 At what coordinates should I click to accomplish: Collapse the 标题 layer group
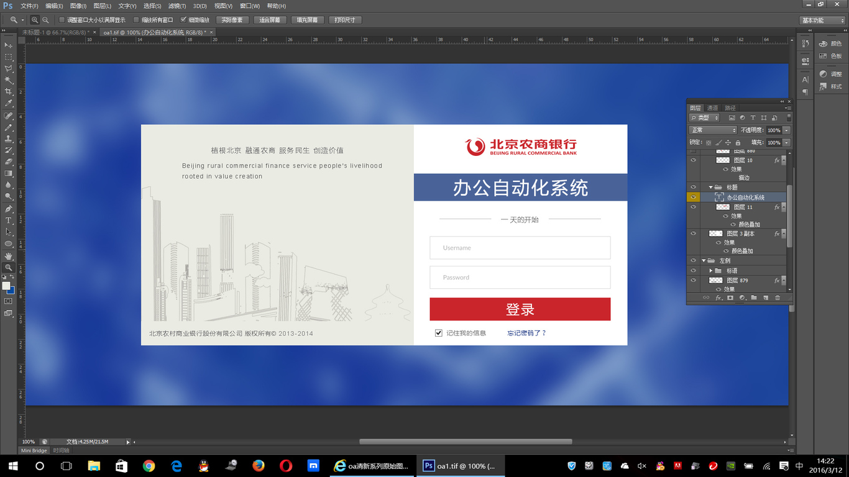coord(710,187)
